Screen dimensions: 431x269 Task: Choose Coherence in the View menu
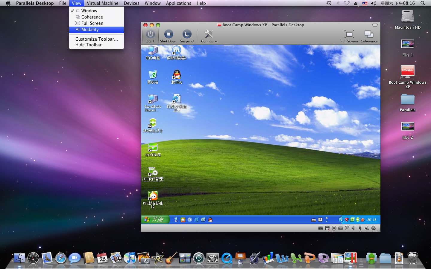pos(96,17)
